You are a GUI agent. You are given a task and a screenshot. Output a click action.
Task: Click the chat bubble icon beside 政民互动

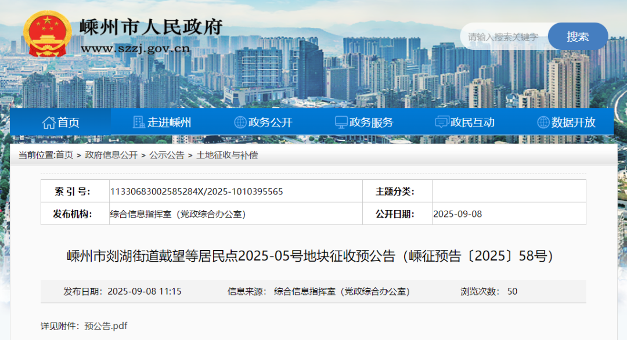442,122
